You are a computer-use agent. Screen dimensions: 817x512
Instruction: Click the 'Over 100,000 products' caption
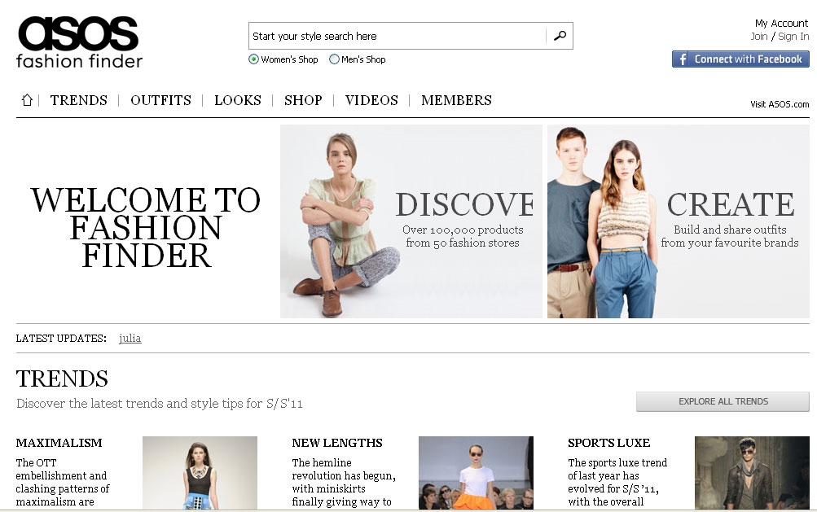(x=463, y=236)
